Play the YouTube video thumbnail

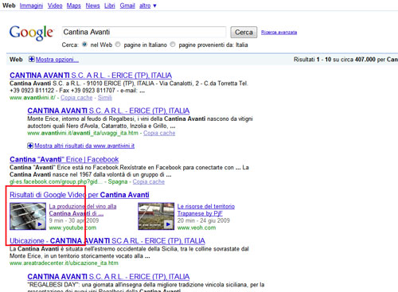click(28, 216)
